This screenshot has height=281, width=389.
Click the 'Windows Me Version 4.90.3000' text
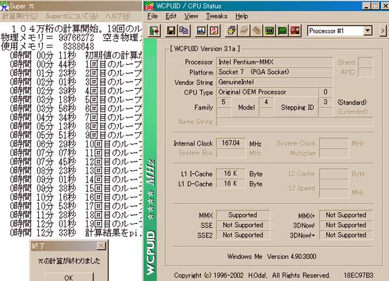pyautogui.click(x=272, y=256)
